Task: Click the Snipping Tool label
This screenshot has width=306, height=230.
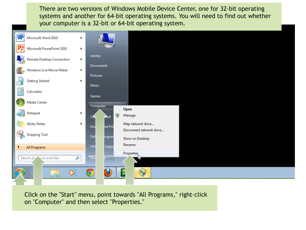Action: point(37,135)
